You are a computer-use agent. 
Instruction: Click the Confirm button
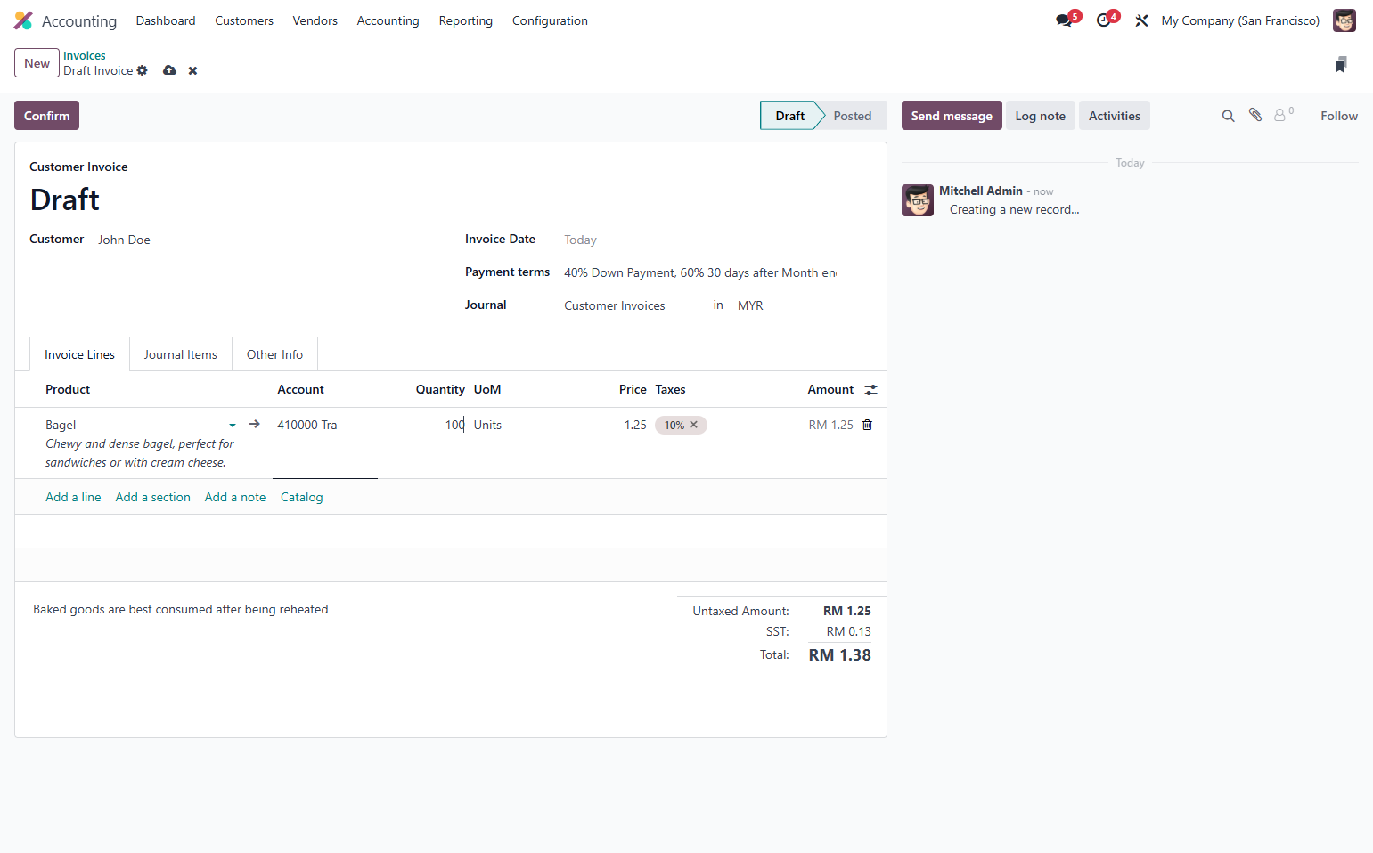pyautogui.click(x=46, y=116)
